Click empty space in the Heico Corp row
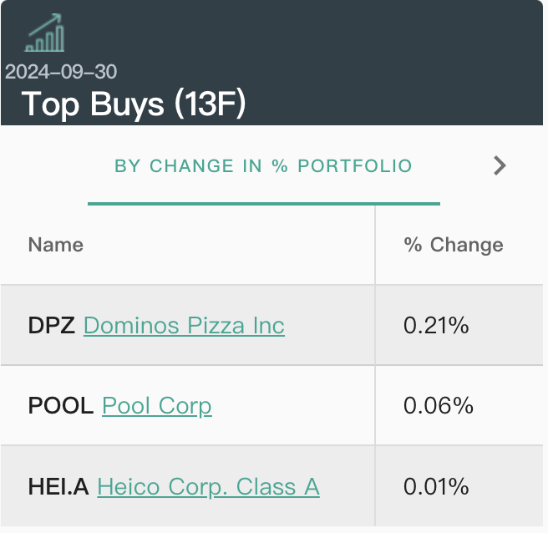The image size is (548, 533). point(351,486)
